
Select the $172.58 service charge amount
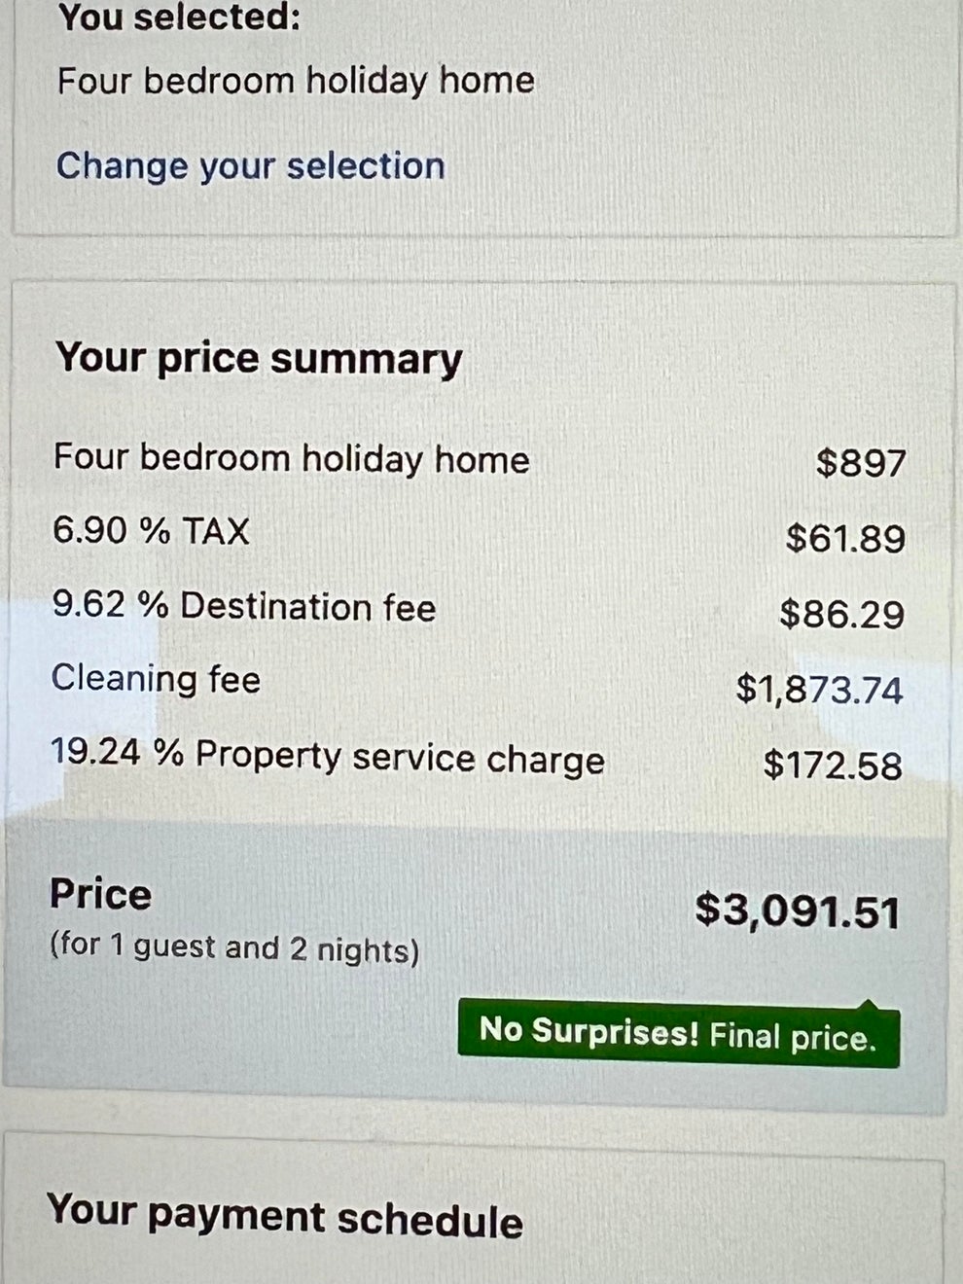point(834,766)
